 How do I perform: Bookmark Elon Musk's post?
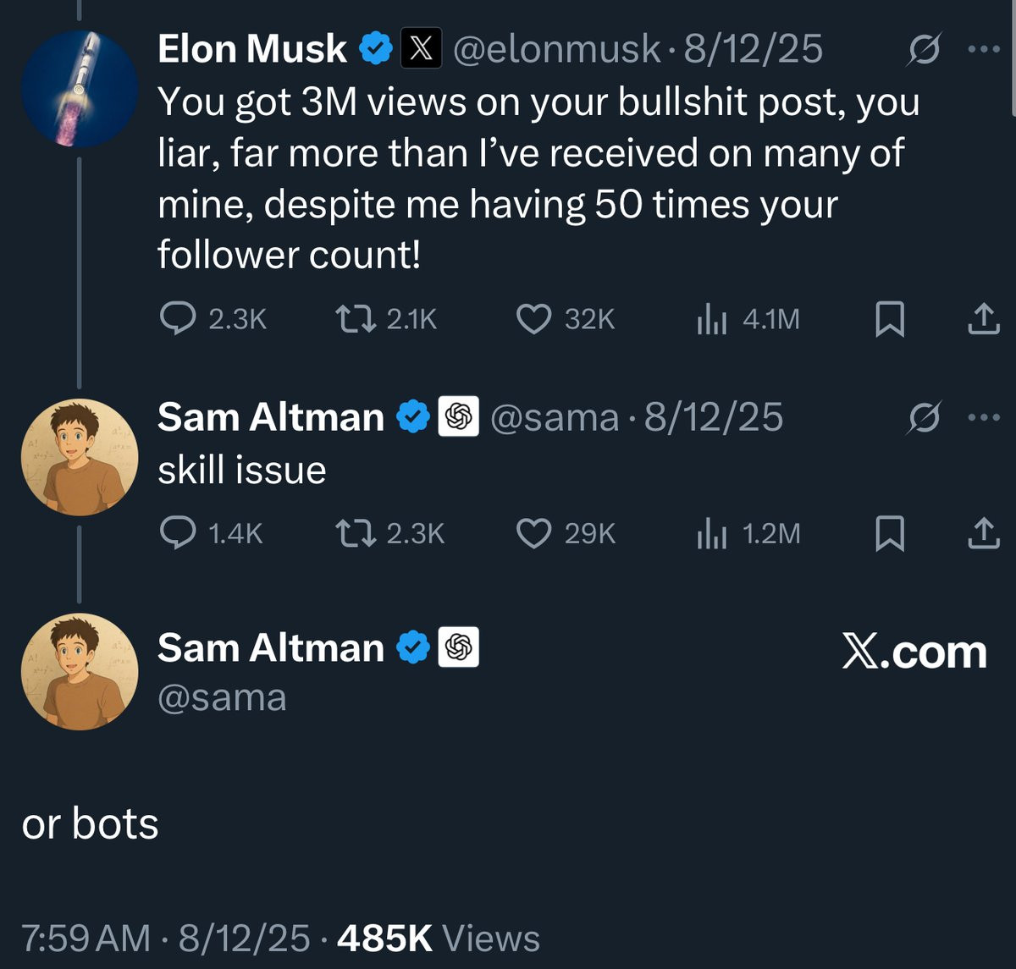889,320
